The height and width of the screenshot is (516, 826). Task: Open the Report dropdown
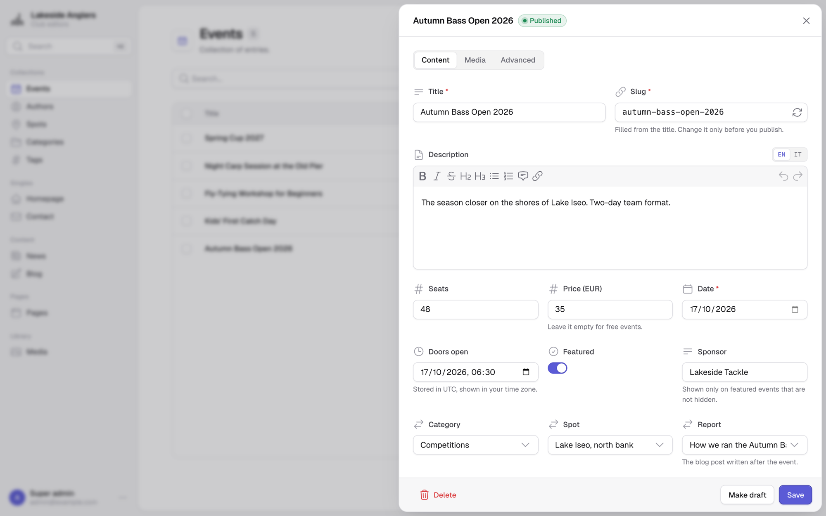[745, 445]
